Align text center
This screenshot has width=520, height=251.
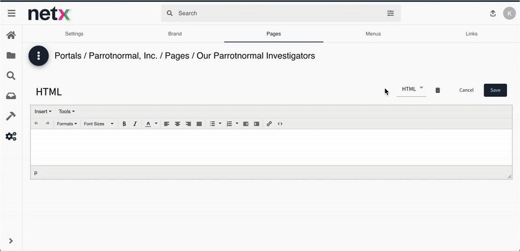(177, 124)
